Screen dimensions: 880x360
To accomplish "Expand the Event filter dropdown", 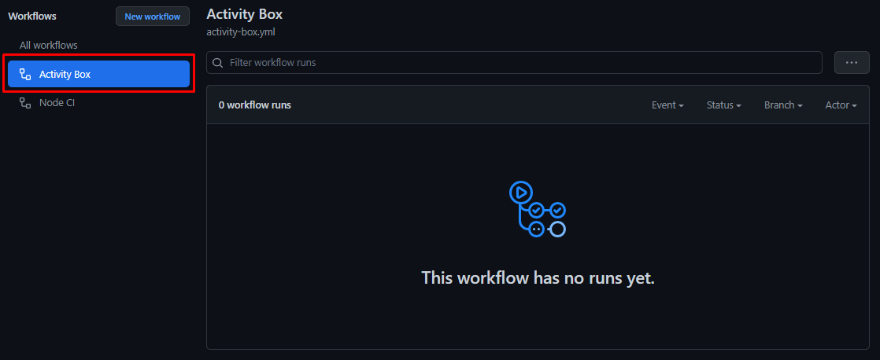I will pos(667,105).
